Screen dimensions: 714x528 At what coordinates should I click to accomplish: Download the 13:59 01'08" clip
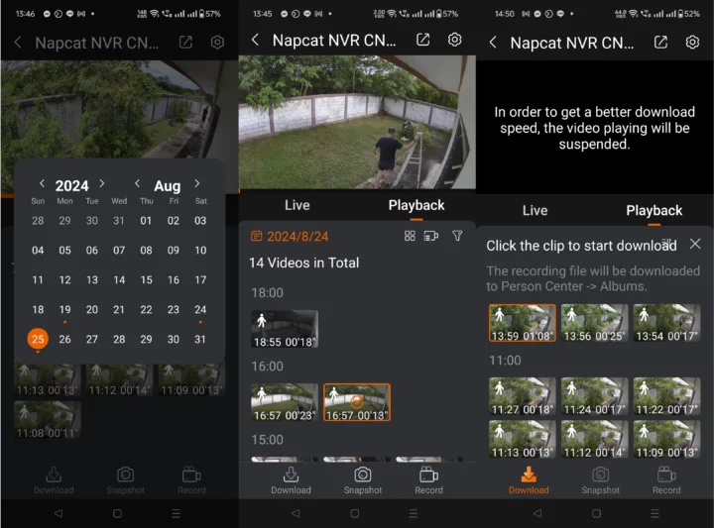click(x=522, y=323)
